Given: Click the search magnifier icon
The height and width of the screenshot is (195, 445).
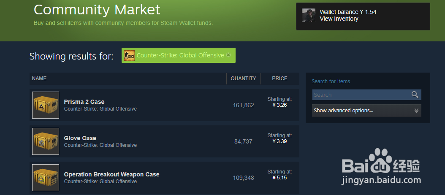Looking at the screenshot, I should point(415,95).
